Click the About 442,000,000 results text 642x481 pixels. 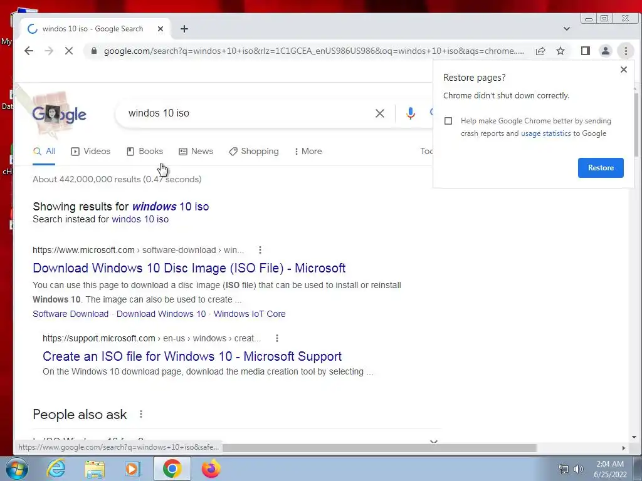click(117, 179)
